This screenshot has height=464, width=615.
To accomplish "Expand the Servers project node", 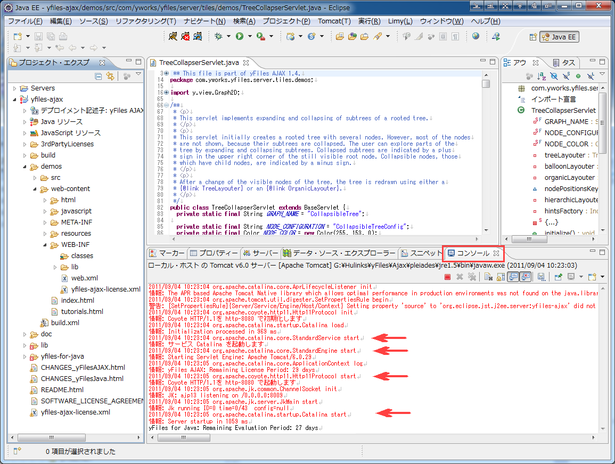I will click(14, 88).
